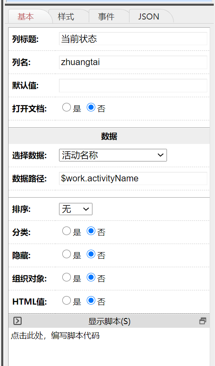
Task: Select 是 for 隐藏
Action: coord(66,254)
